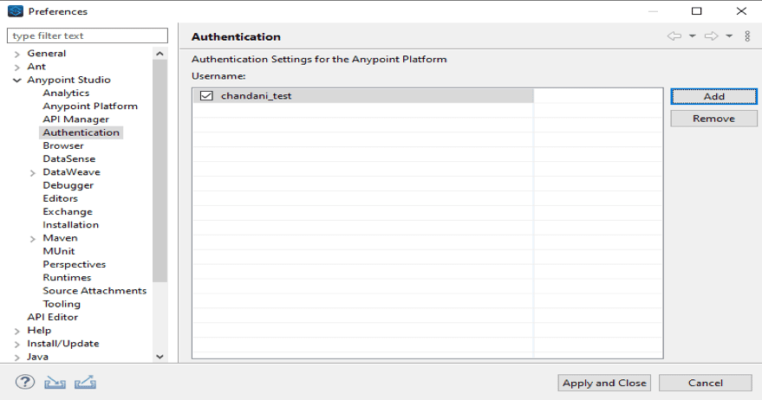Open the back history dropdown arrow
Screen dimensions: 762x400
click(693, 35)
